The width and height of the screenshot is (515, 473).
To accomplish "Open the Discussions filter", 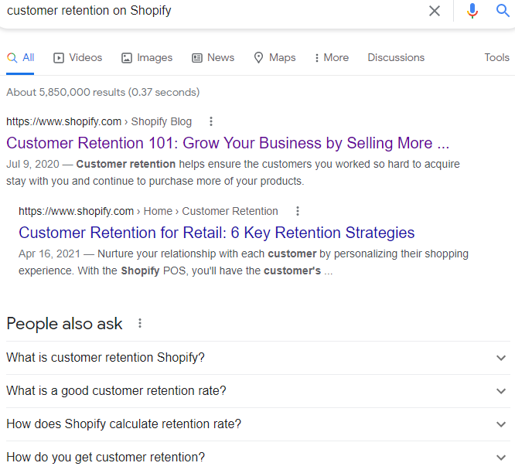I will (x=396, y=58).
